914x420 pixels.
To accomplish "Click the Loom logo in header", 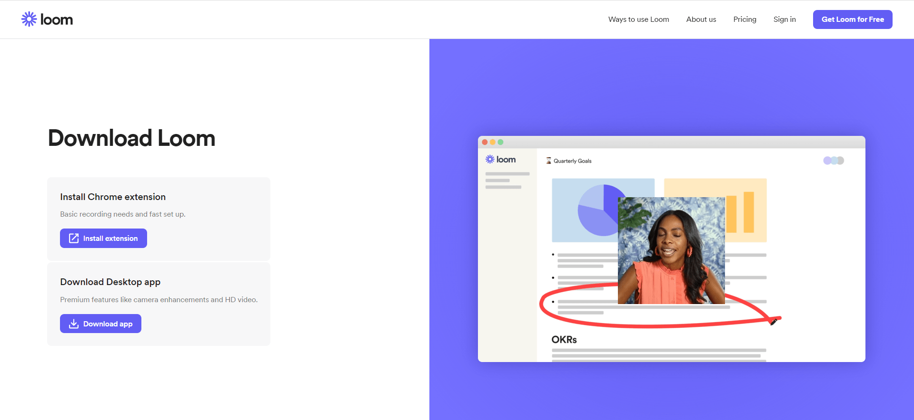I will pos(47,19).
